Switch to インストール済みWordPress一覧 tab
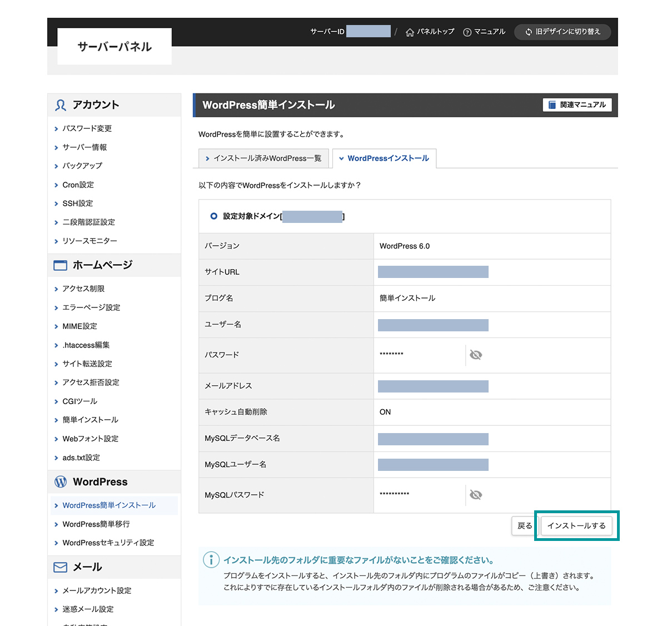The height and width of the screenshot is (626, 667). 263,158
